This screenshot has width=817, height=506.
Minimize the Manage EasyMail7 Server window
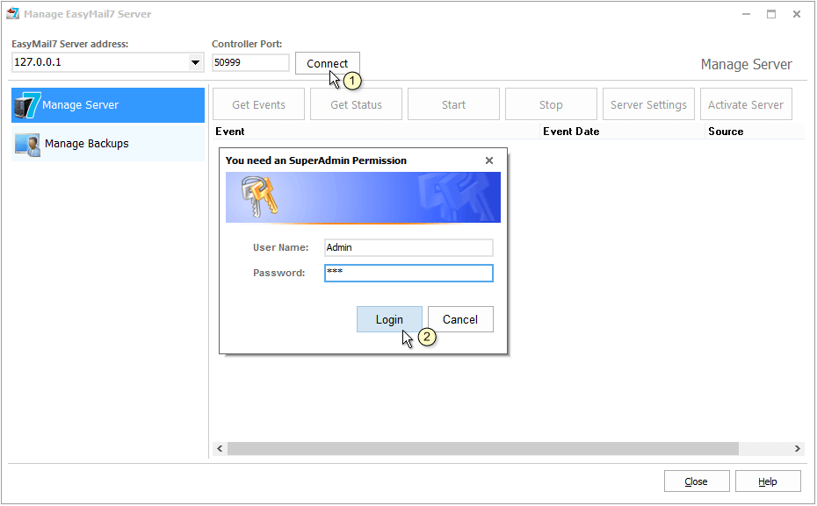pos(746,14)
